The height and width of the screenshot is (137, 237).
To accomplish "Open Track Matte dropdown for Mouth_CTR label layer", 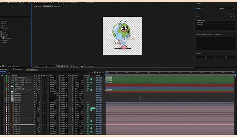I will coord(64,85).
